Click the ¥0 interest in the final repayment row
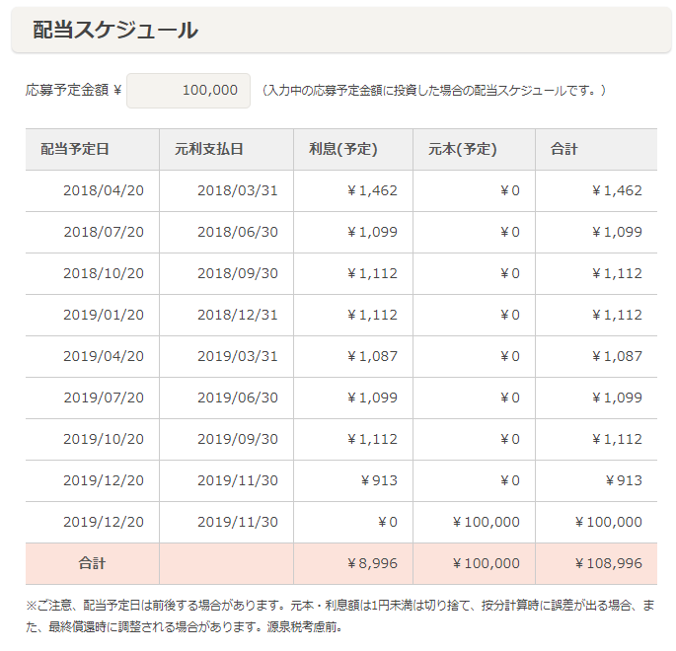The height and width of the screenshot is (651, 676). click(388, 522)
